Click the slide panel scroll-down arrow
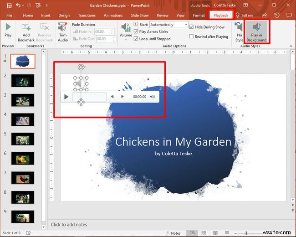This screenshot has width=296, height=237. click(44, 227)
